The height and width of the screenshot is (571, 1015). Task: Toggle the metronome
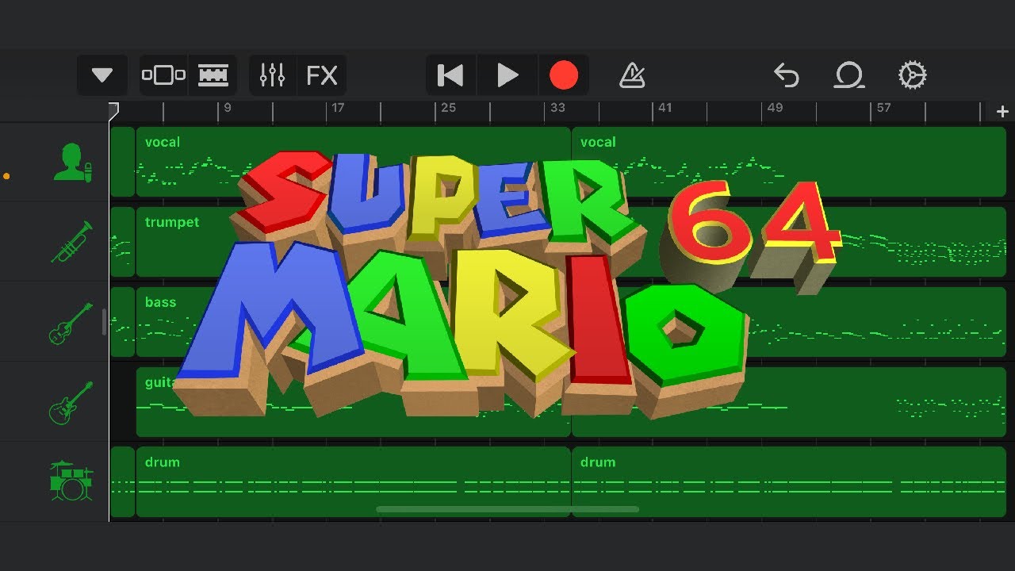click(632, 75)
